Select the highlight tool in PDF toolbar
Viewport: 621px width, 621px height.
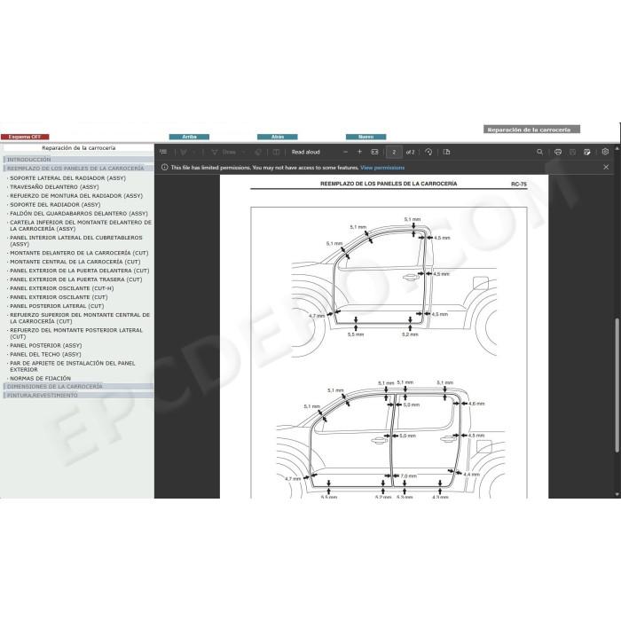coord(184,152)
